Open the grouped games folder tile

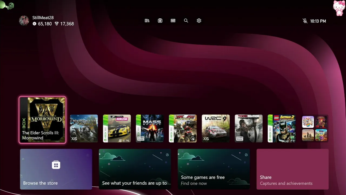pyautogui.click(x=315, y=128)
